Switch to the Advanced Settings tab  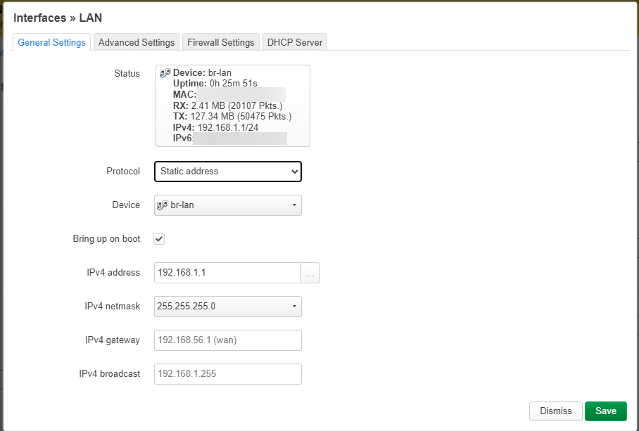[x=136, y=42]
